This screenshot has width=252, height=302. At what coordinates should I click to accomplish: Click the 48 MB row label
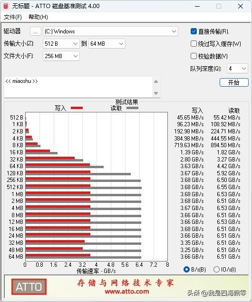(16, 250)
